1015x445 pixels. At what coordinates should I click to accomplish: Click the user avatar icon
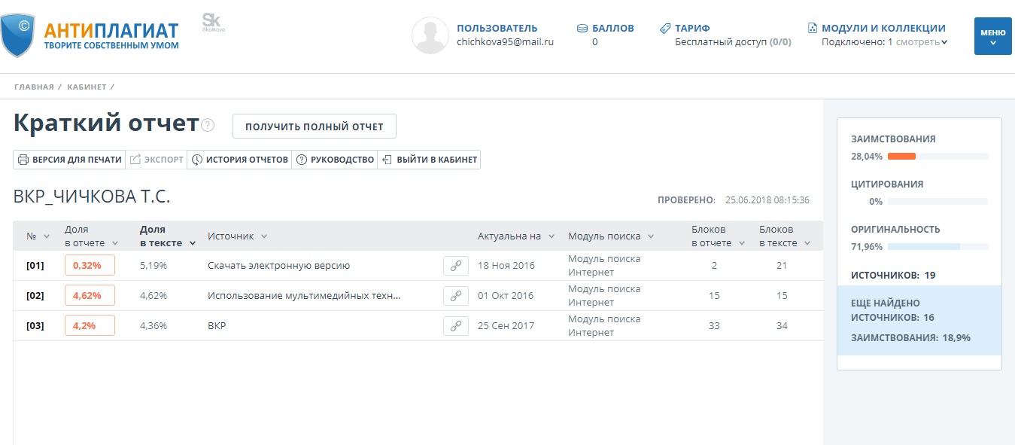(x=430, y=35)
